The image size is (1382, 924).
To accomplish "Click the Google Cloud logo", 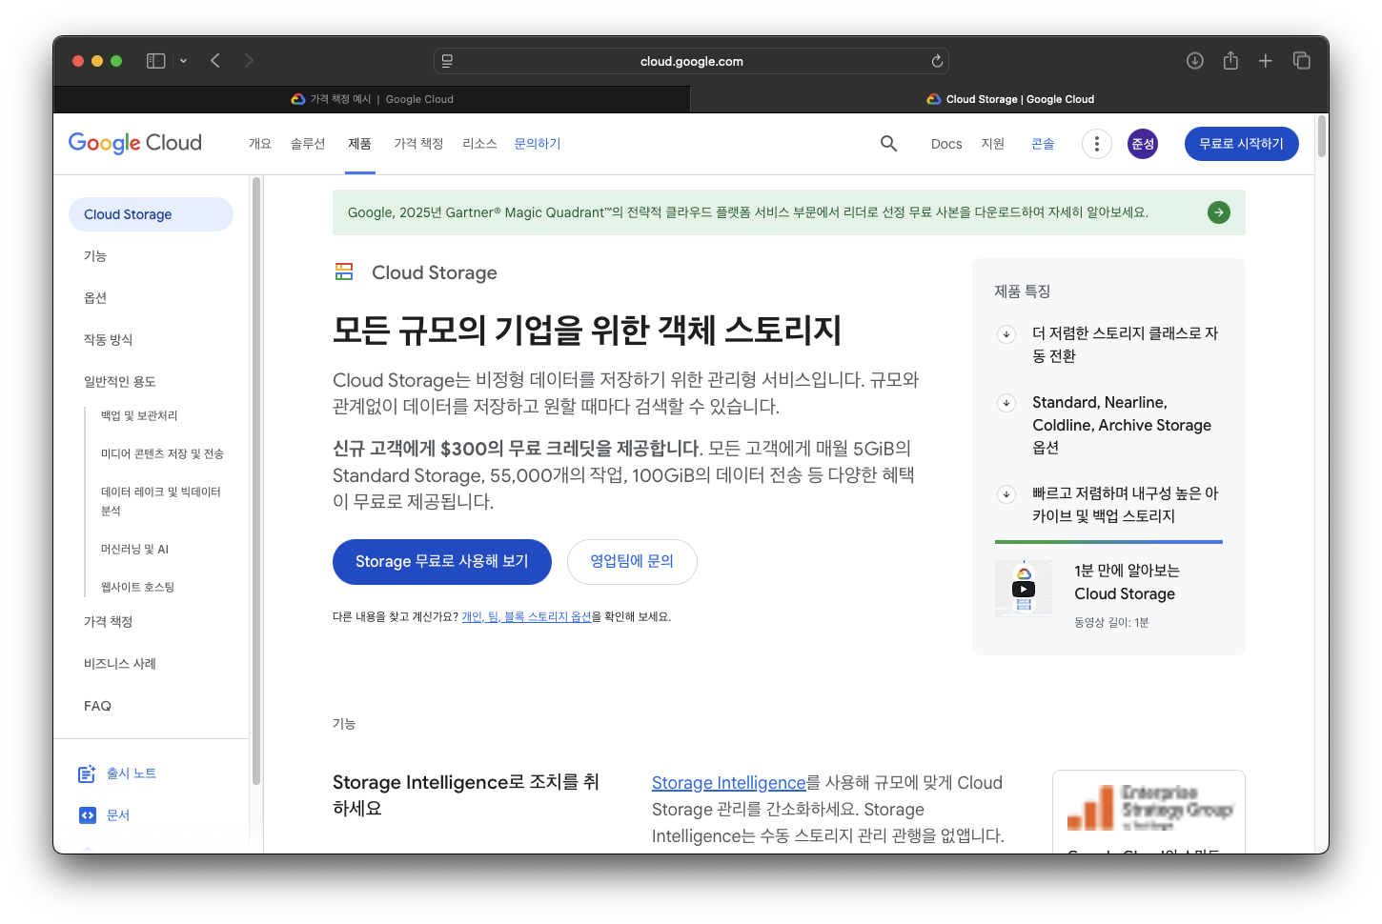I will [135, 143].
